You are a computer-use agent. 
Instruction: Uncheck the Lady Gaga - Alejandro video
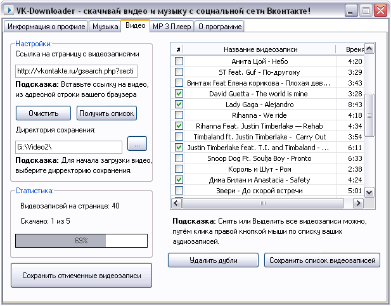179,105
